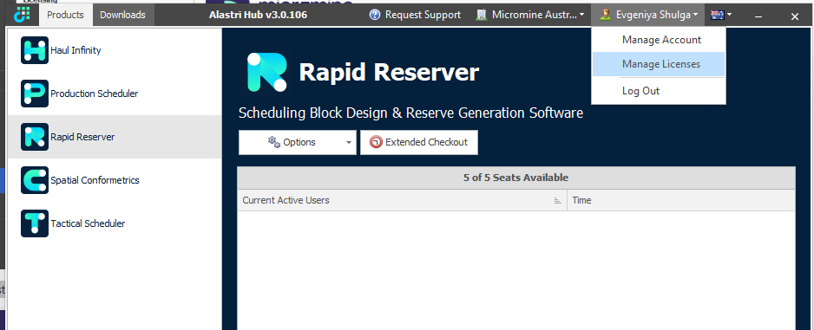Click the user avatar icon beside Evgeniya Shulga
Image resolution: width=814 pixels, height=330 pixels.
[606, 15]
